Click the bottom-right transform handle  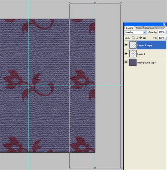tap(120, 168)
